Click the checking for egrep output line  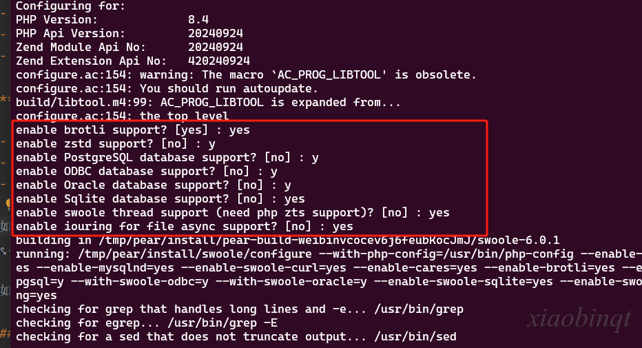pyautogui.click(x=147, y=323)
